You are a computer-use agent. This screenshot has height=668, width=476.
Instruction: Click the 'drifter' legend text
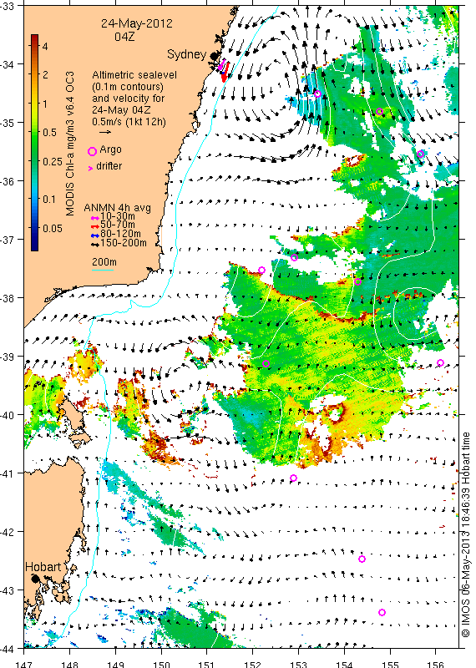click(109, 166)
